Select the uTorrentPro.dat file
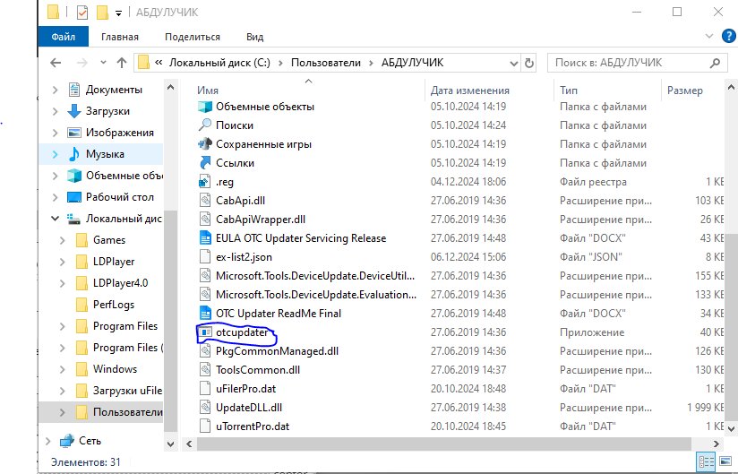738x474 pixels. click(x=253, y=427)
